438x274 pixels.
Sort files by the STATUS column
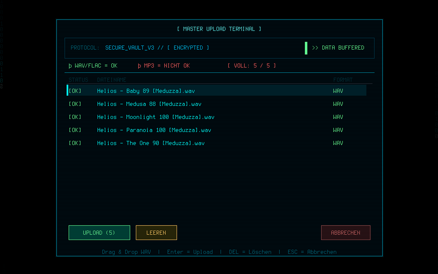pyautogui.click(x=78, y=79)
